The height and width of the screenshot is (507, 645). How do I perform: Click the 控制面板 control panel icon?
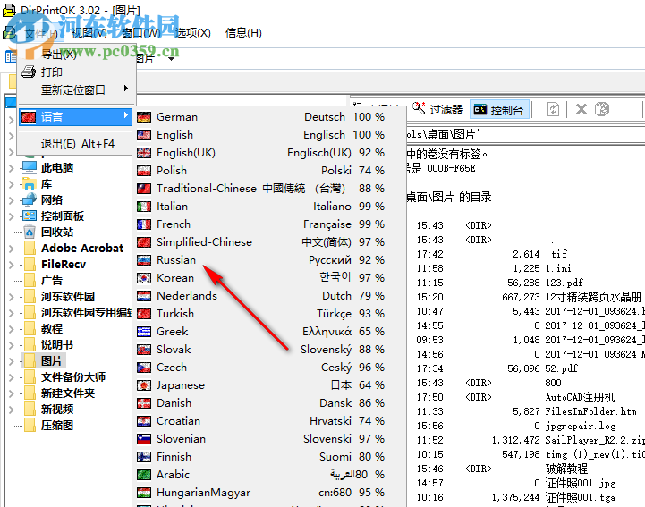30,215
